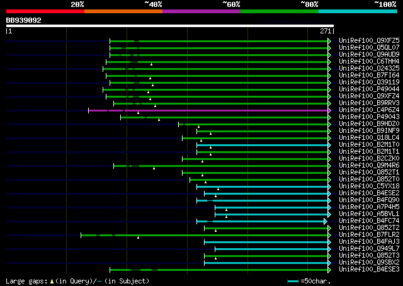
Task: Click the 271 query end position label
Action: [x=326, y=31]
